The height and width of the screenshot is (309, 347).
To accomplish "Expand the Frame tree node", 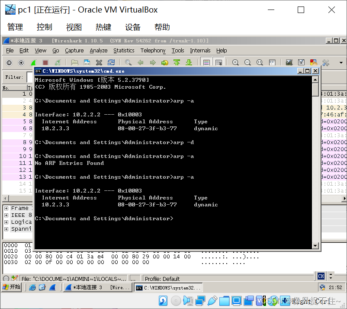I will click(x=6, y=208).
